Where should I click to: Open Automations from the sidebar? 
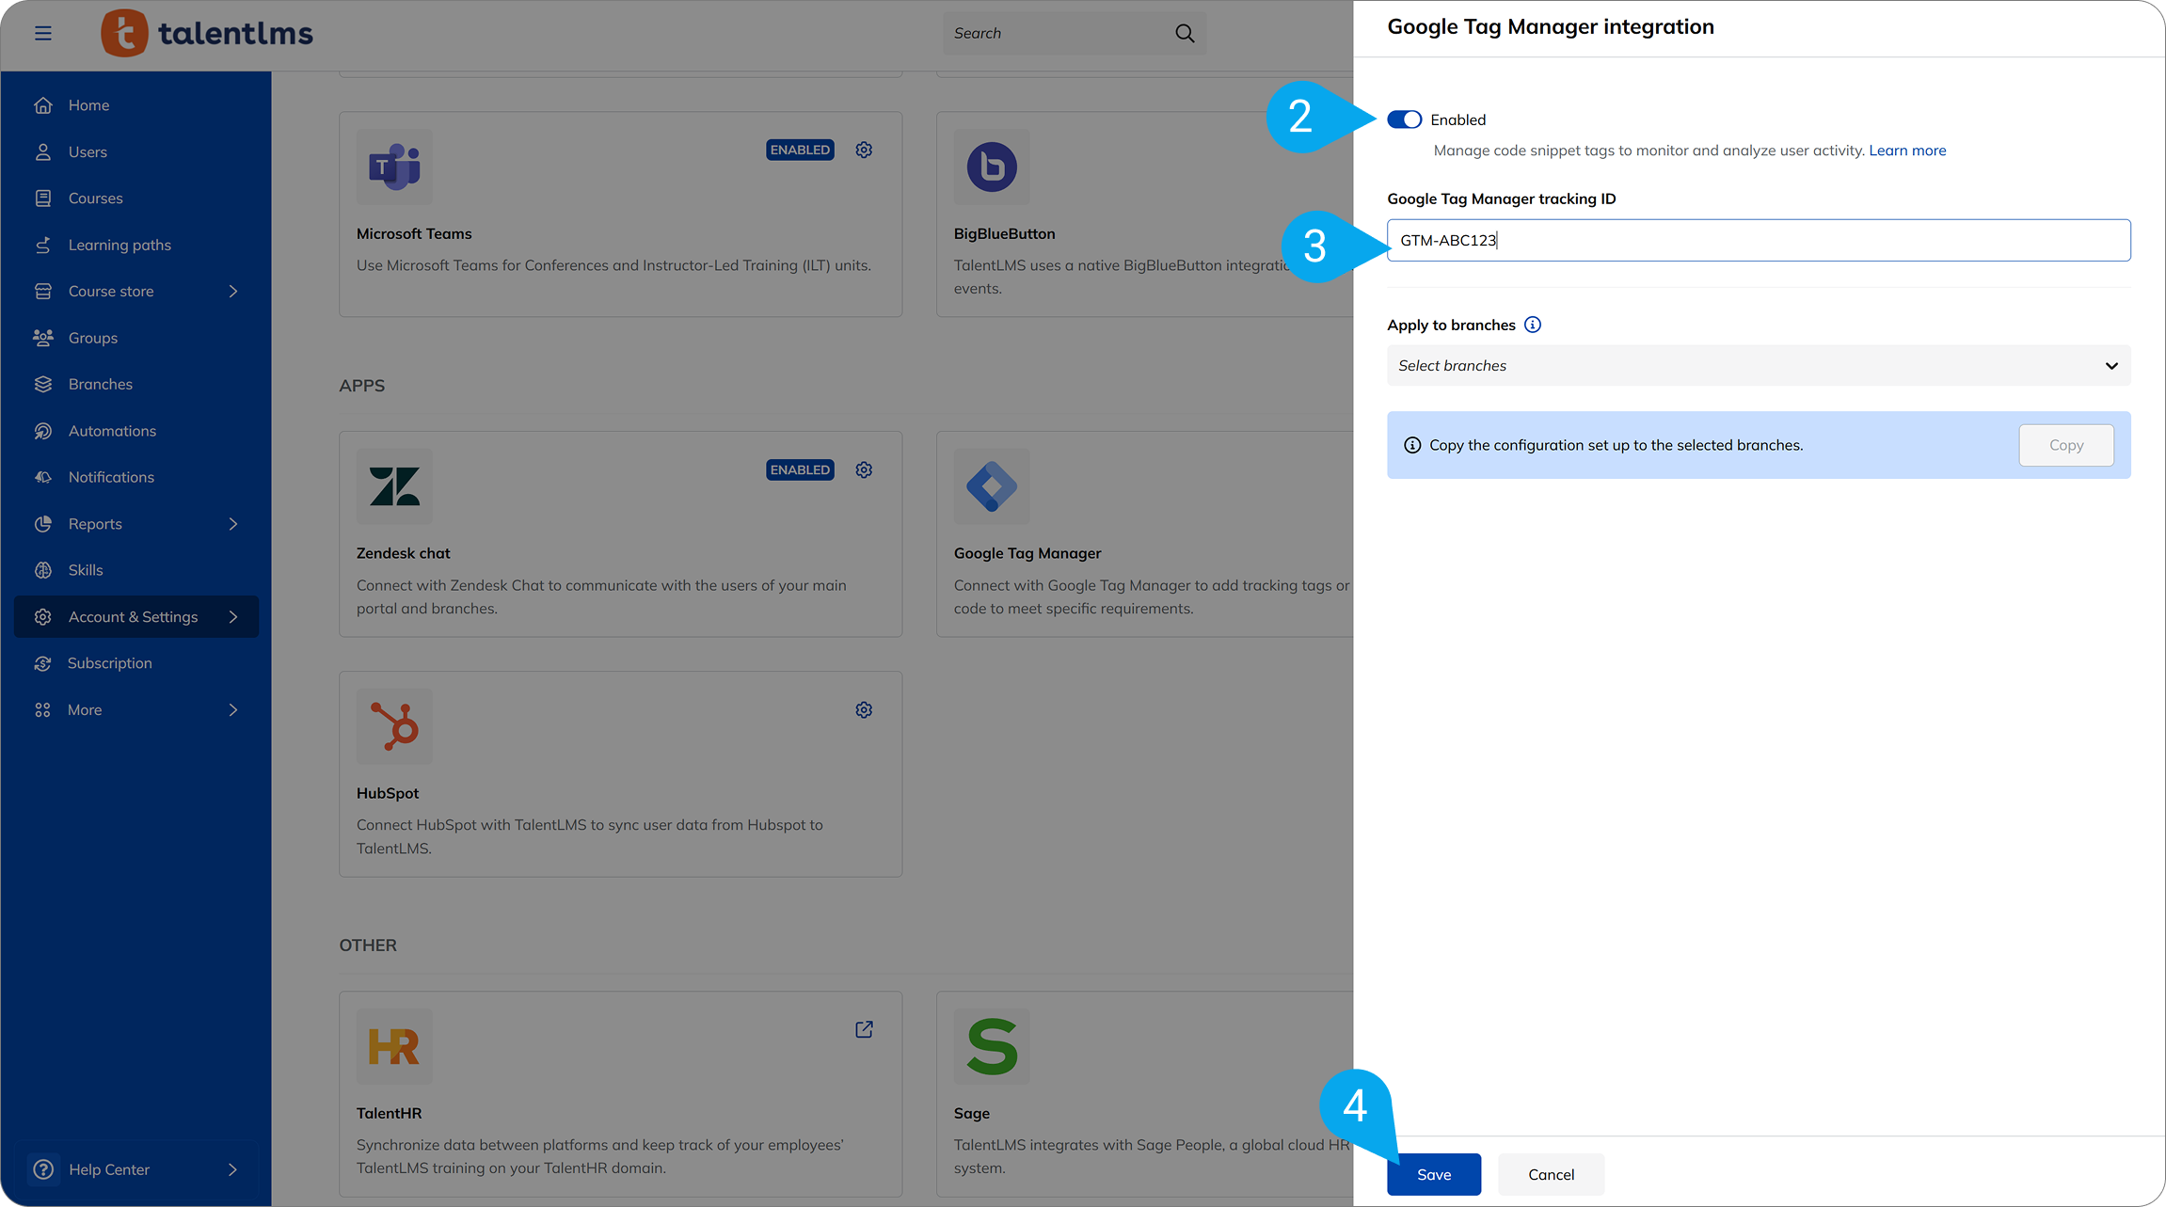pyautogui.click(x=112, y=431)
